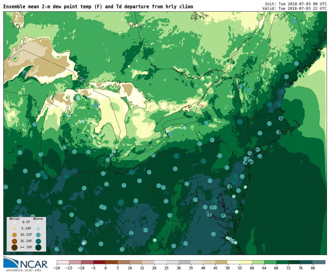Click the Above 10-15F legend circle
This screenshot has height=274, width=330.
coord(38,235)
